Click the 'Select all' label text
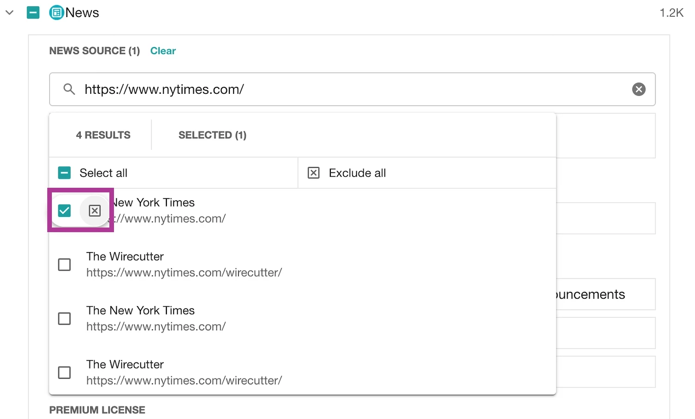The width and height of the screenshot is (695, 419). 103,173
